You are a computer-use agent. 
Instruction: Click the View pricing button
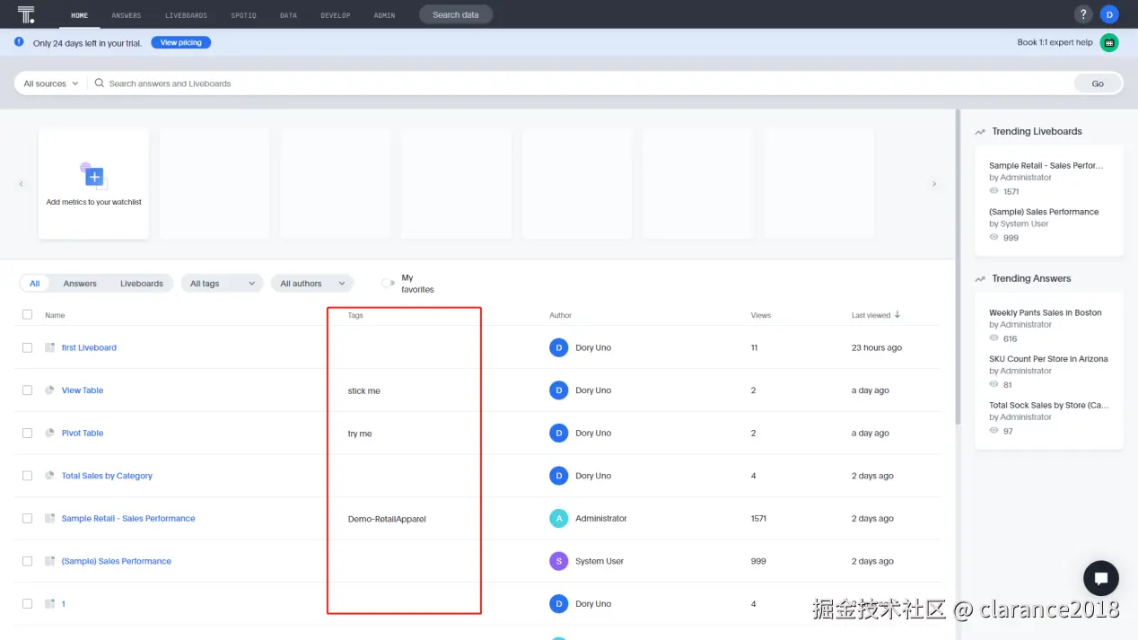[180, 42]
